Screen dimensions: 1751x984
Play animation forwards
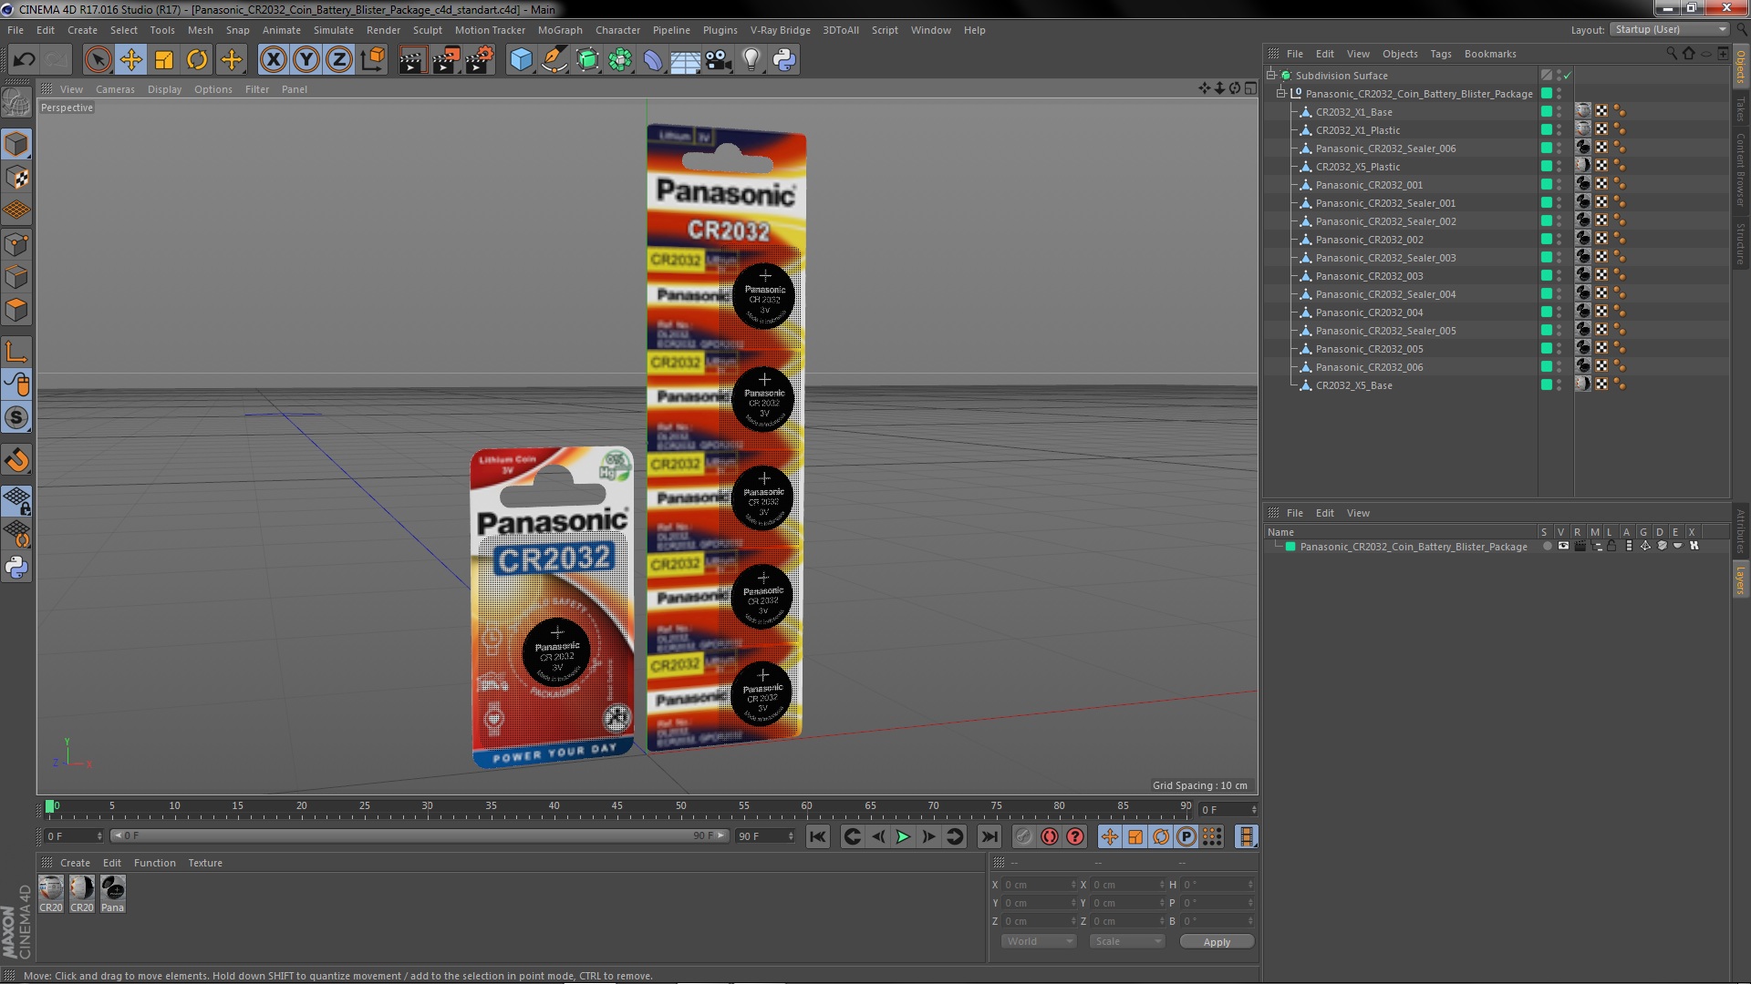pyautogui.click(x=903, y=836)
